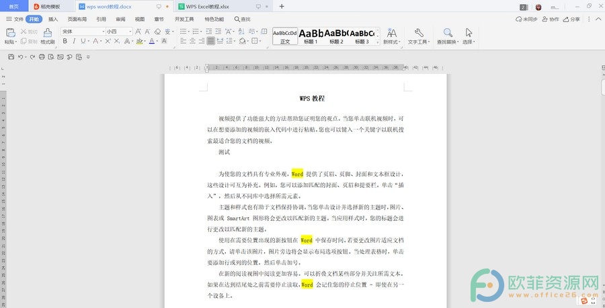Viewport: 605px width, 308px height.
Task: Go to the Home (首页) tab
Action: pos(14,7)
